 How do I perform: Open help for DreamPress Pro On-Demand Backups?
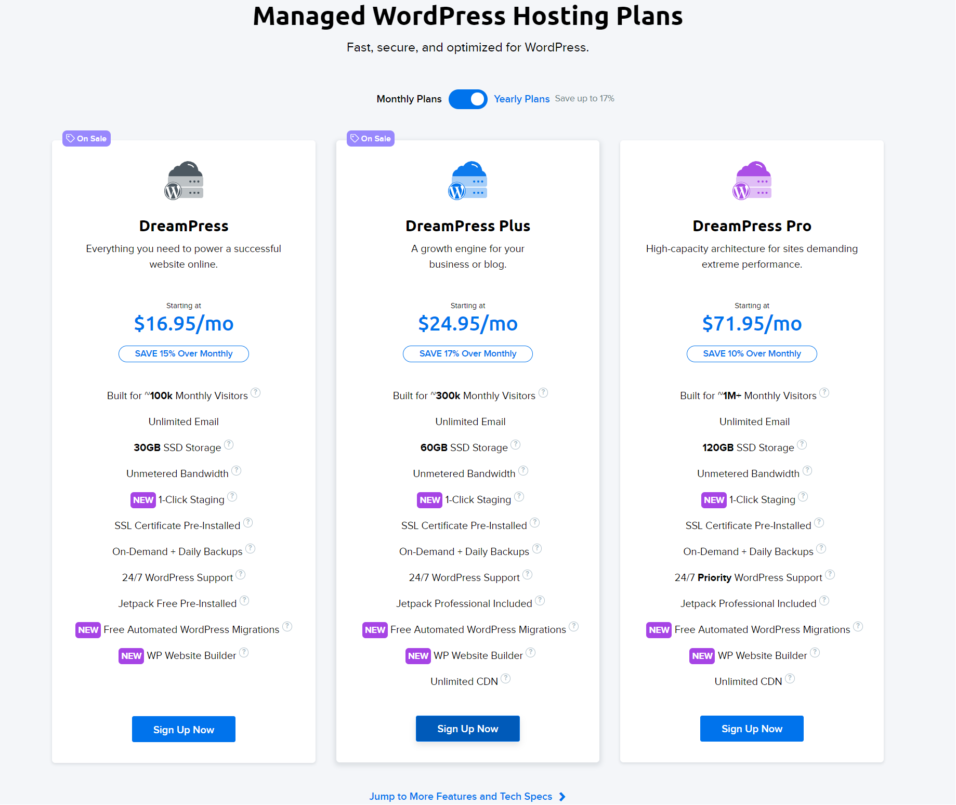(821, 548)
